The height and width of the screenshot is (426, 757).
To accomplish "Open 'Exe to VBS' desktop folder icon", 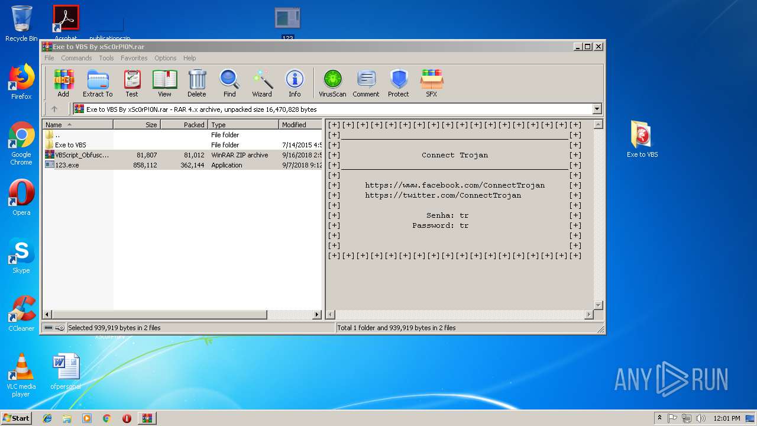I will click(642, 140).
